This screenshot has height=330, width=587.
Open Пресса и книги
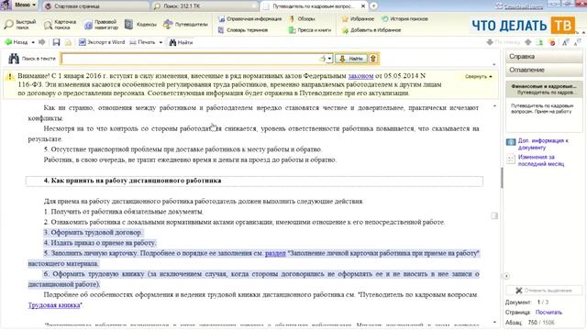tap(310, 30)
